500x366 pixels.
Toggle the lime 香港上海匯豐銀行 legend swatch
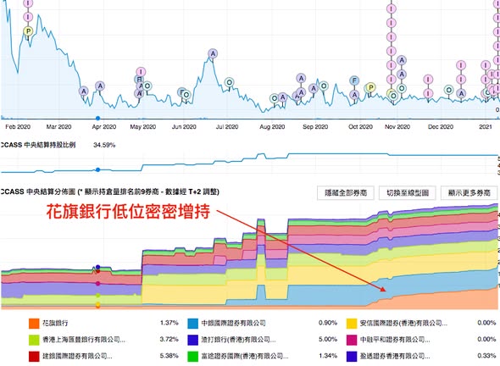click(34, 340)
